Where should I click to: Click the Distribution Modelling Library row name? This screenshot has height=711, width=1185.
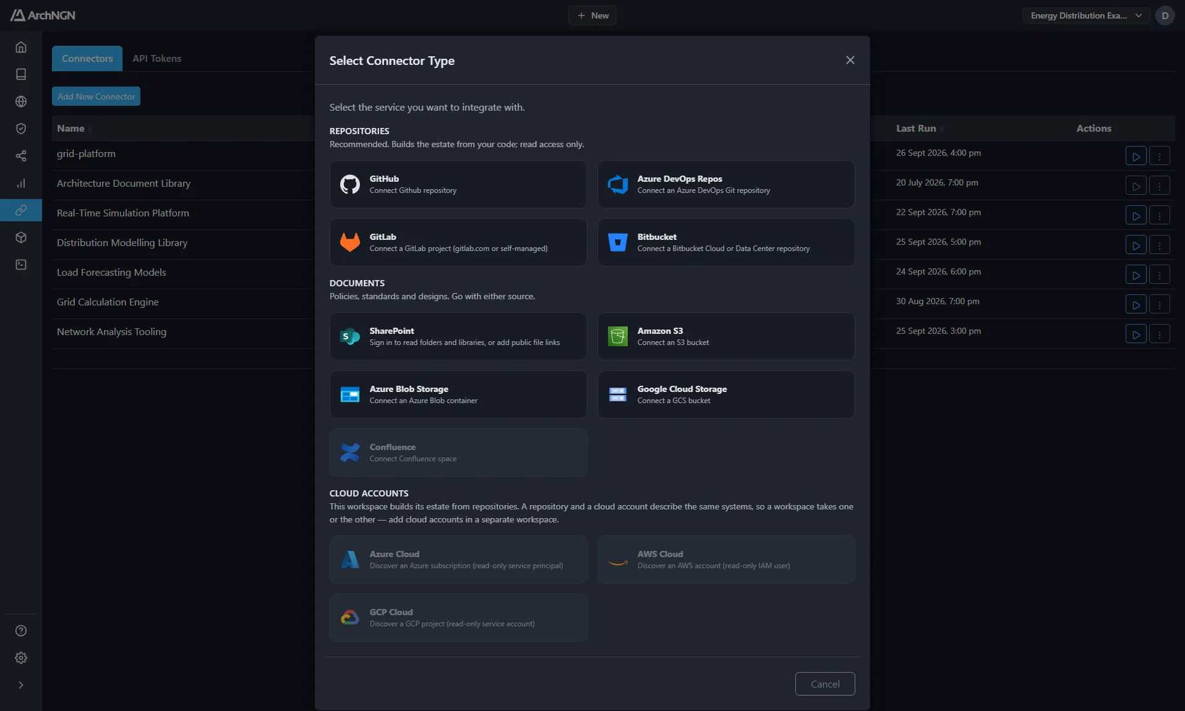pos(122,243)
